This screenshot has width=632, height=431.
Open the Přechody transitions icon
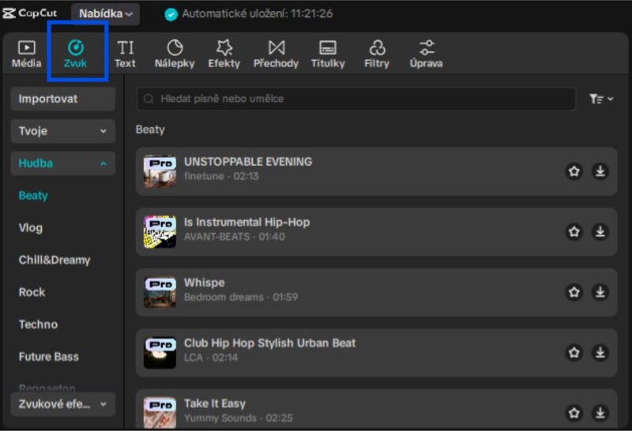[x=276, y=48]
